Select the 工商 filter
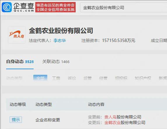 coord(56,78)
